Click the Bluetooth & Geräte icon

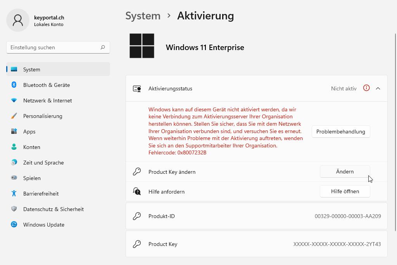coord(14,85)
